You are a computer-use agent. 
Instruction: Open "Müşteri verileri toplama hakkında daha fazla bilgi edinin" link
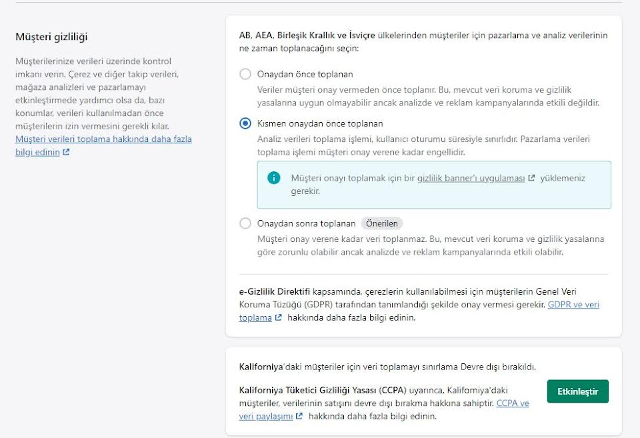[x=103, y=145]
